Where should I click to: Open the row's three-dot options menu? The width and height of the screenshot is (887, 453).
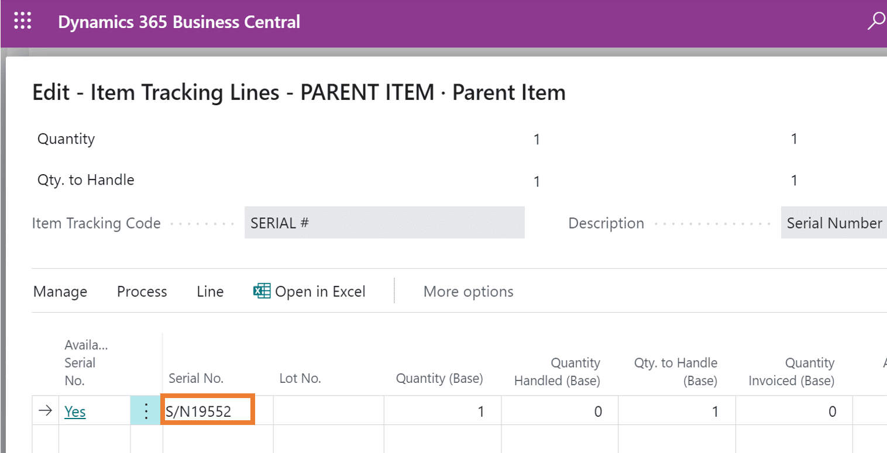(x=146, y=411)
